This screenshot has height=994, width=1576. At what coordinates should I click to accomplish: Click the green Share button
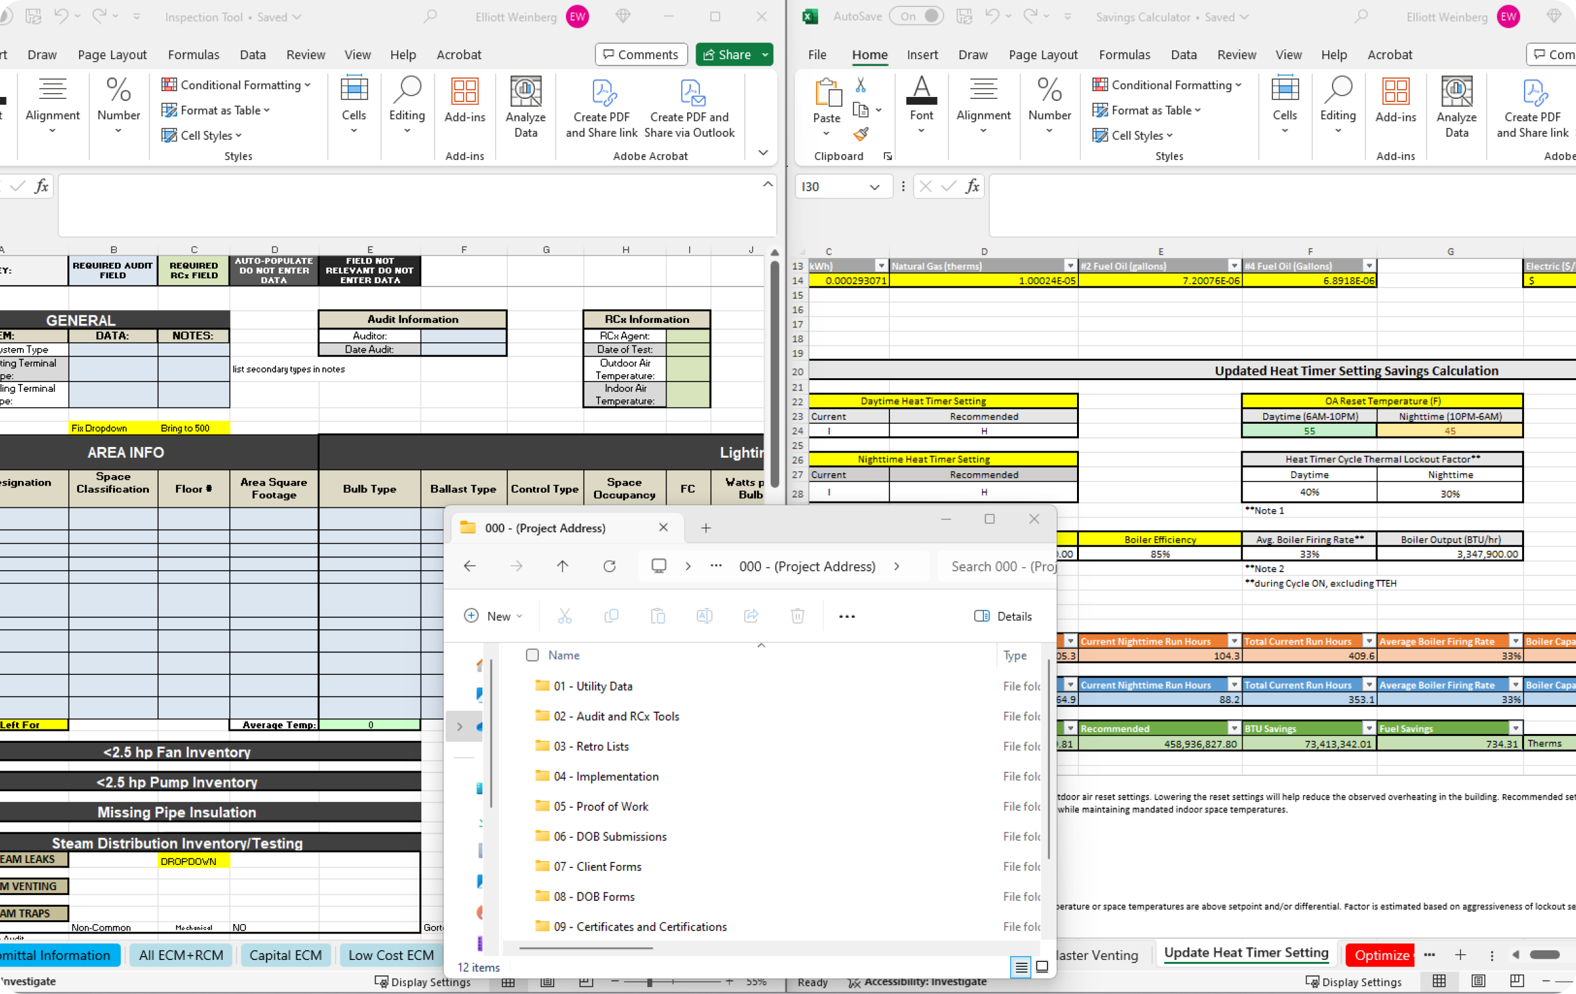tap(726, 55)
